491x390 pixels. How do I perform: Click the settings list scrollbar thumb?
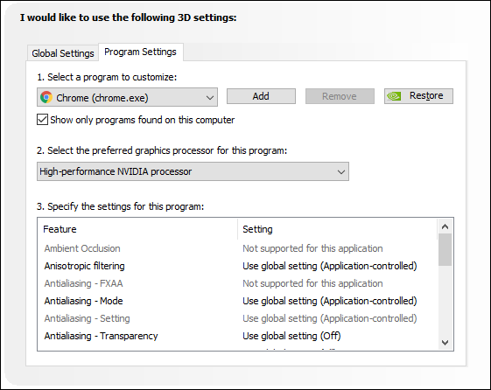(445, 249)
